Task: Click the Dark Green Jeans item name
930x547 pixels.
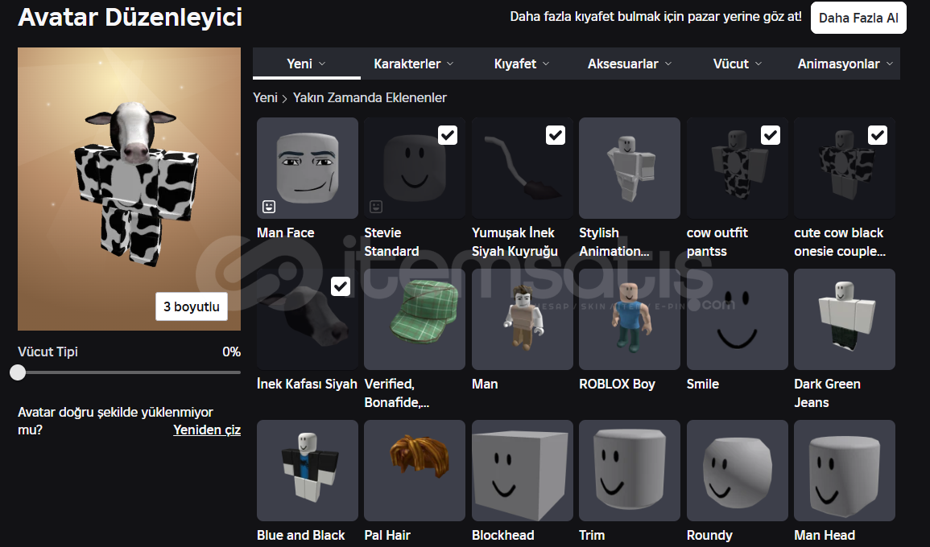Action: tap(827, 393)
